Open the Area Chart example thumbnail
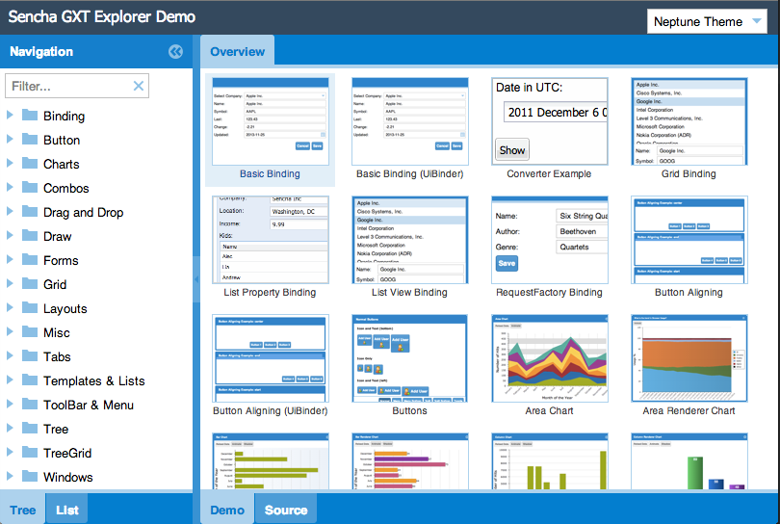This screenshot has height=524, width=780. 549,358
